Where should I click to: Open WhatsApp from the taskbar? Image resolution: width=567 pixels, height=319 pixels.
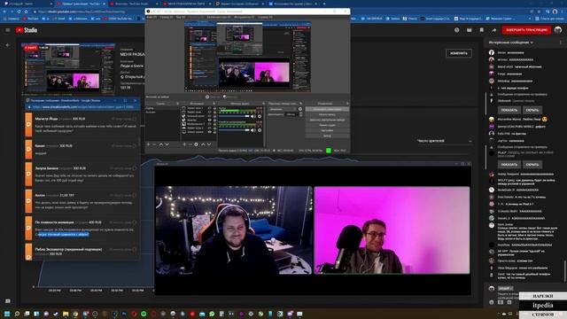click(212, 314)
